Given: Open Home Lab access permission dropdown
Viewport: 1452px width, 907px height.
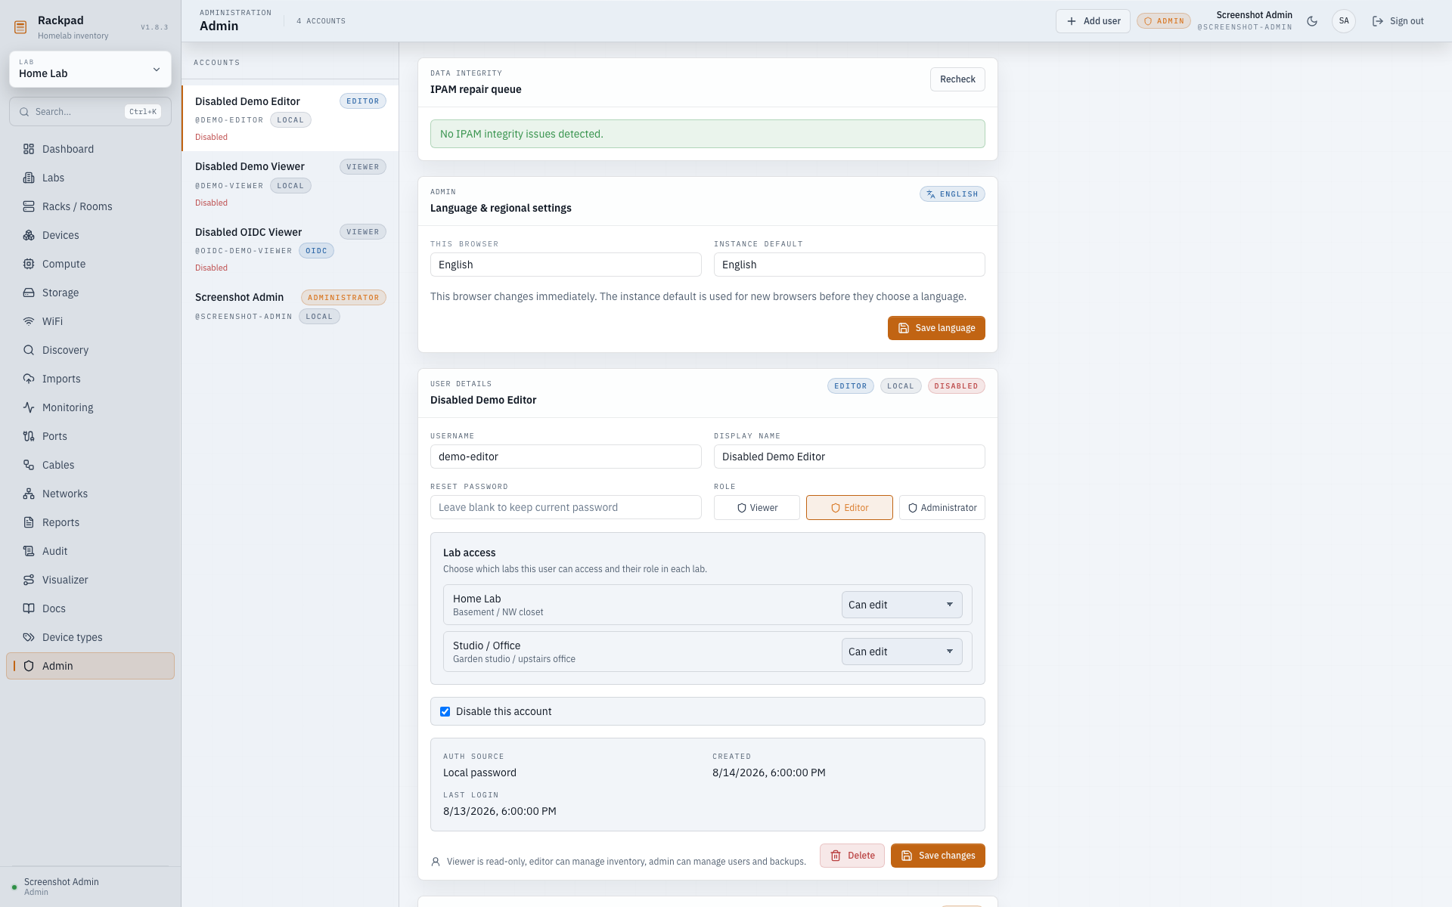Looking at the screenshot, I should pos(901,605).
